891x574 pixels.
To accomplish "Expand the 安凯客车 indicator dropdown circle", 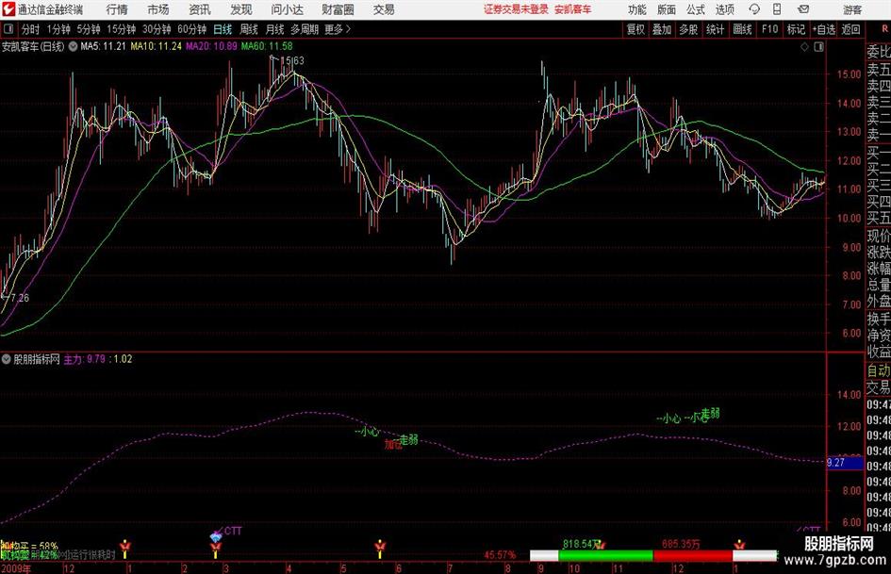I will tap(74, 46).
